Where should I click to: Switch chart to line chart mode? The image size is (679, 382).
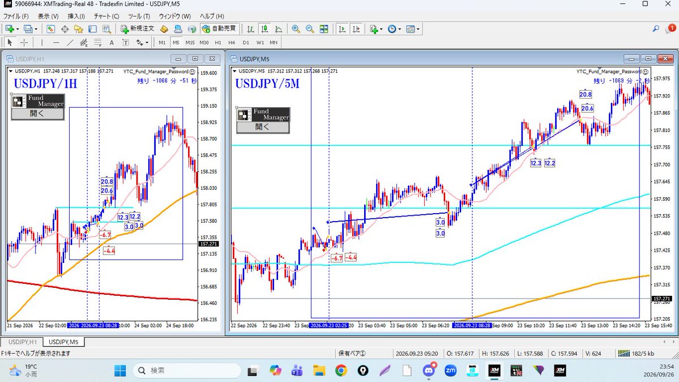click(x=279, y=29)
